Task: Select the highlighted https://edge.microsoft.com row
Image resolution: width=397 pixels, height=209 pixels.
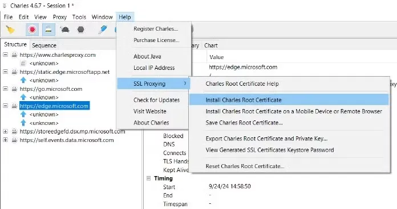Action: [54, 106]
